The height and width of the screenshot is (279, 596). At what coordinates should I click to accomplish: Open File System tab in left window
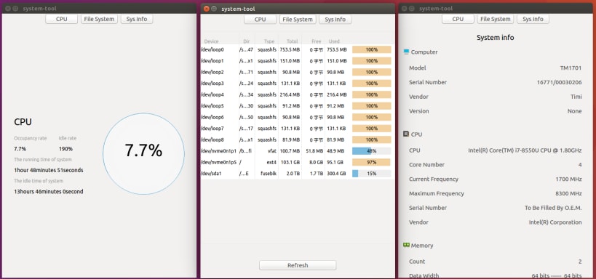(x=99, y=19)
